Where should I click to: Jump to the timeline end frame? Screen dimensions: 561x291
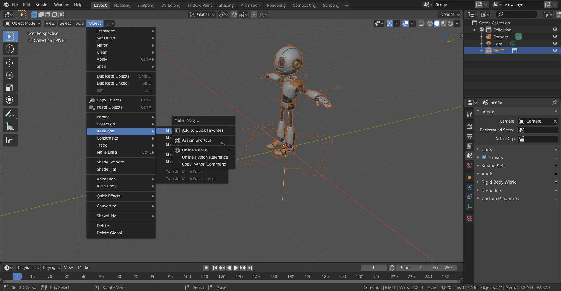coord(250,268)
